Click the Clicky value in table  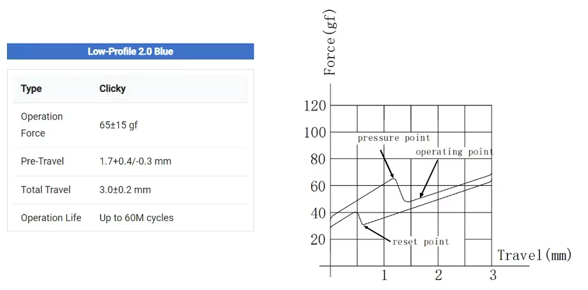(112, 89)
